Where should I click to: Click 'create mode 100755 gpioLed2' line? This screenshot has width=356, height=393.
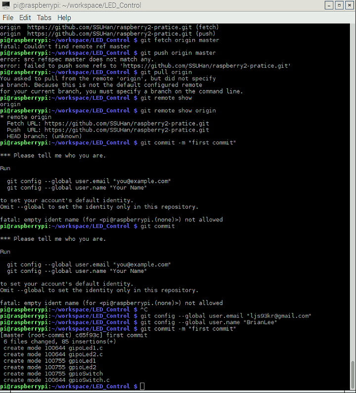(x=49, y=367)
